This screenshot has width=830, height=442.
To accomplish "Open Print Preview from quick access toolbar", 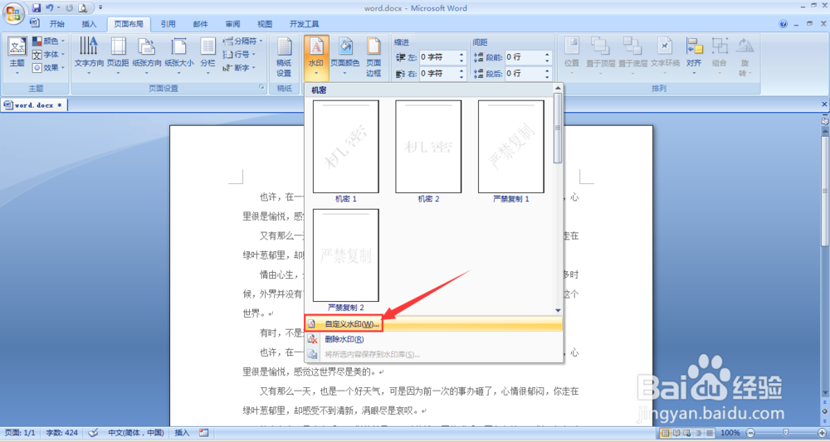I will pos(82,8).
